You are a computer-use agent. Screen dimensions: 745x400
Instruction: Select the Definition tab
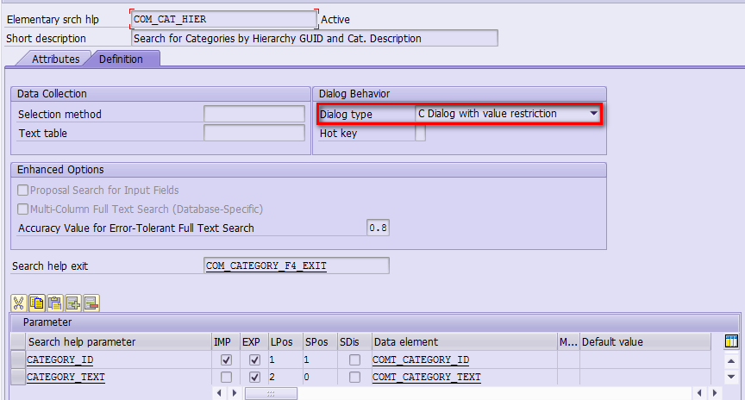[x=121, y=59]
